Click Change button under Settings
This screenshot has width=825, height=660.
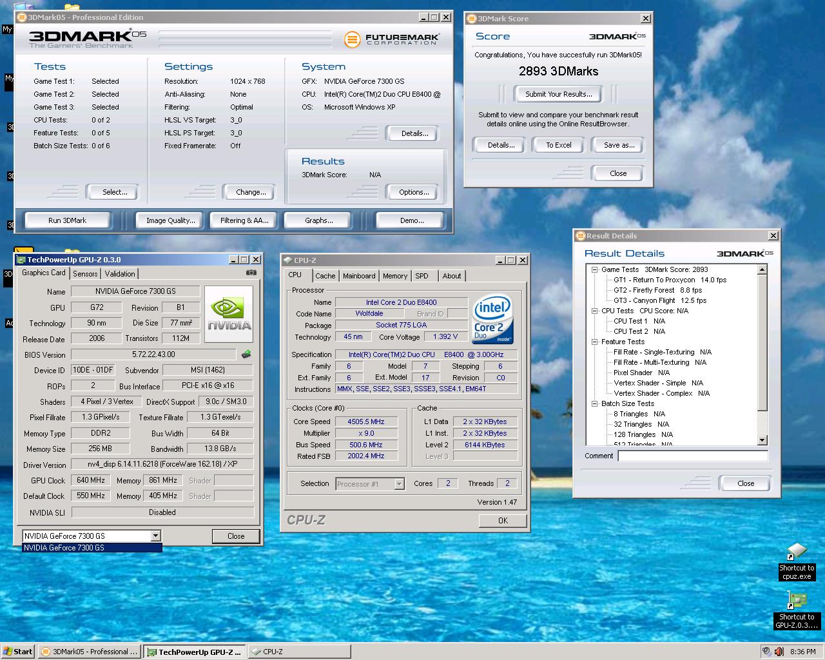pos(251,192)
